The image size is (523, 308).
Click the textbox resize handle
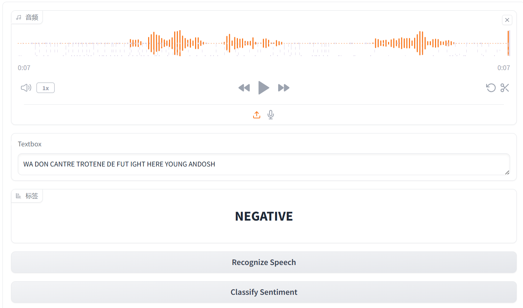pos(507,172)
